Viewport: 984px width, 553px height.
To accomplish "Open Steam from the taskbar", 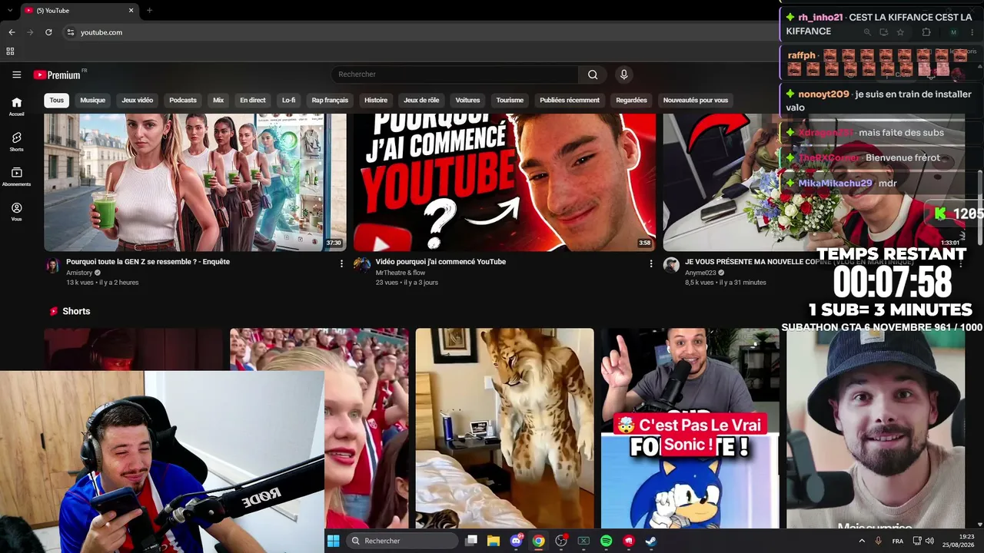I will 650,541.
